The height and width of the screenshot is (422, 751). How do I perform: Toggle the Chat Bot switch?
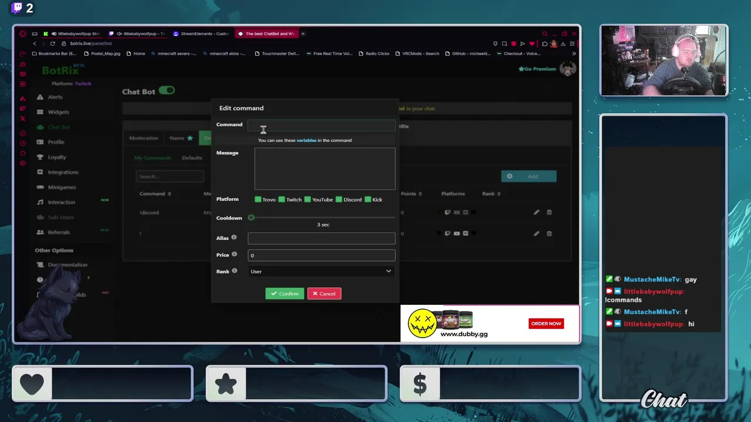pyautogui.click(x=167, y=91)
